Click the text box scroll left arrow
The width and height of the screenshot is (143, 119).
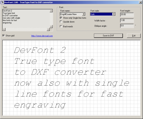pos(4,29)
